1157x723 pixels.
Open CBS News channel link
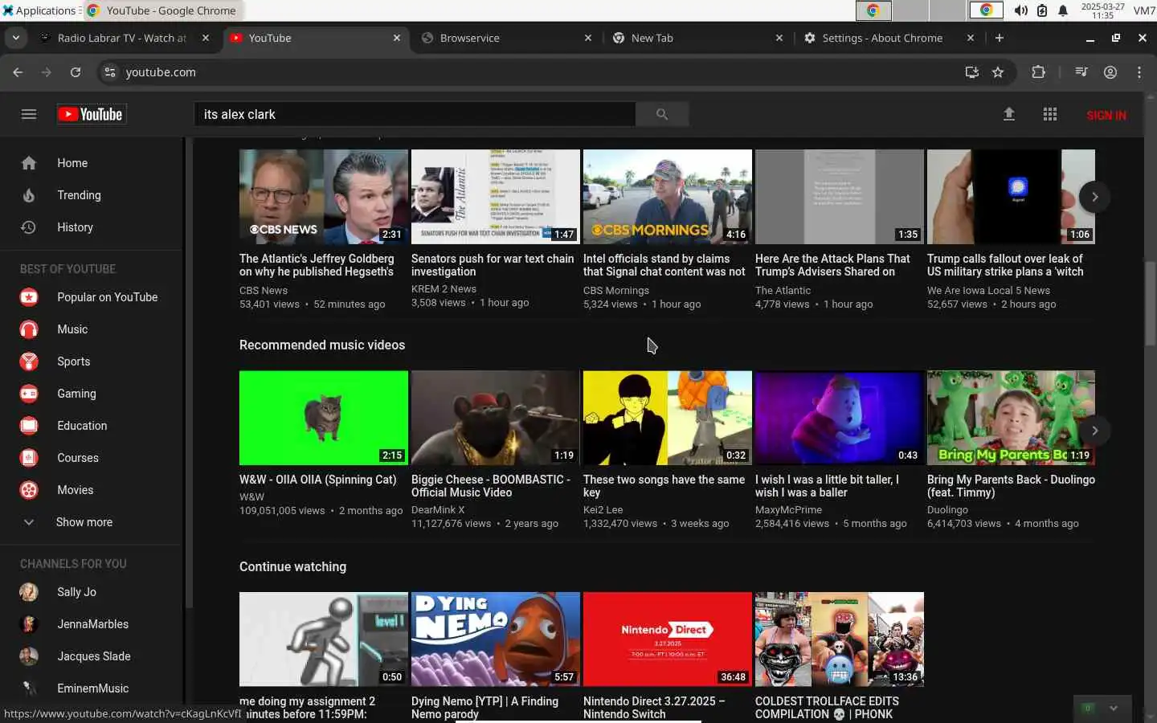pos(263,291)
